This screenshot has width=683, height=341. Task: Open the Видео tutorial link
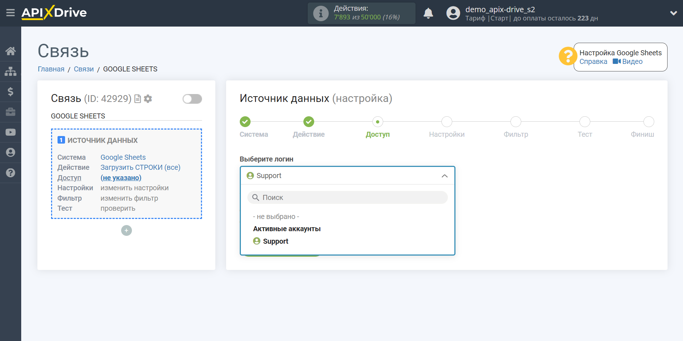pos(628,62)
